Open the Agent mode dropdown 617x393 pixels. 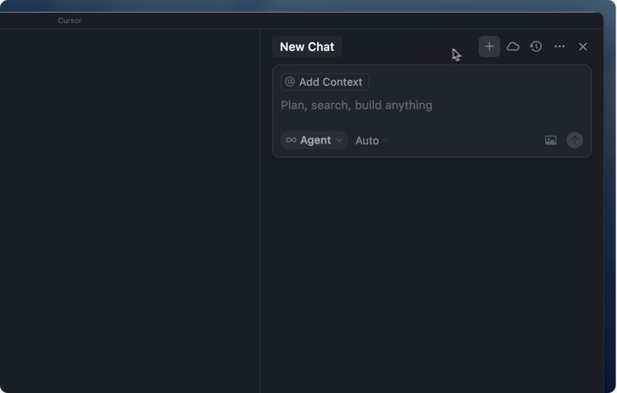click(x=315, y=140)
